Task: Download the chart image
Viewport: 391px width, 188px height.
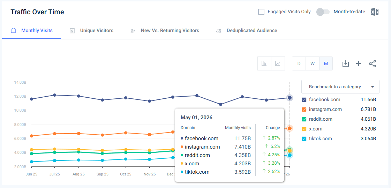Action: click(345, 63)
